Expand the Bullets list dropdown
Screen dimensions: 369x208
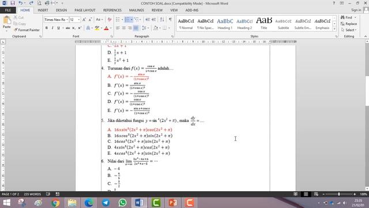(x=122, y=20)
